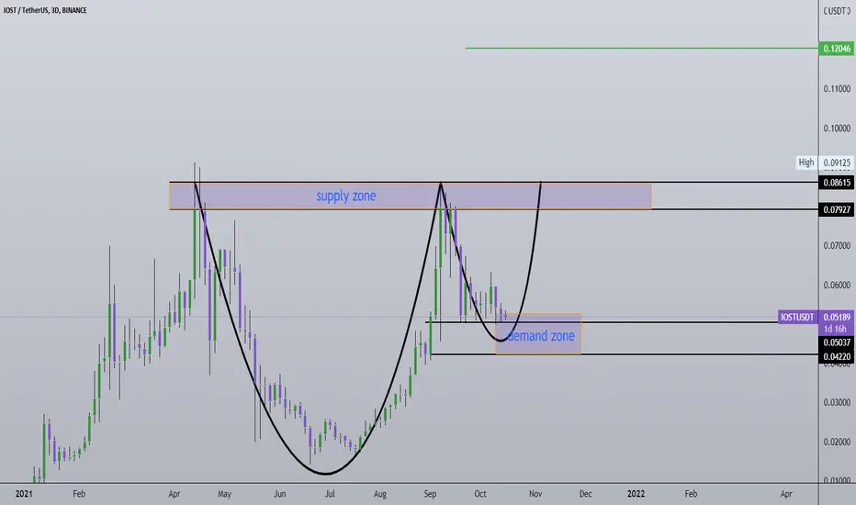Screen dimensions: 856x505
Task: Click the 0.07000 price axis value
Action: click(x=837, y=246)
